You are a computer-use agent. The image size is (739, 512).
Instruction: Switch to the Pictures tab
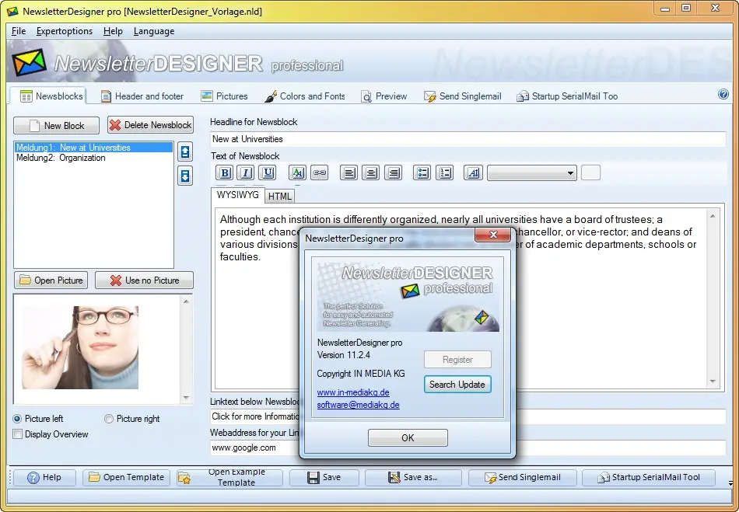[x=224, y=96]
